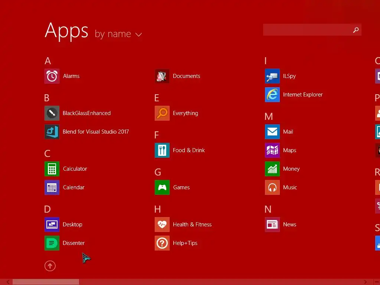Select the letter E group header
Screen dimensions: 380x285
[x=157, y=98]
